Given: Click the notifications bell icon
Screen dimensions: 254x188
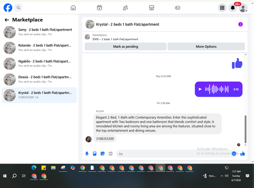Looking at the screenshot, I should [233, 8].
